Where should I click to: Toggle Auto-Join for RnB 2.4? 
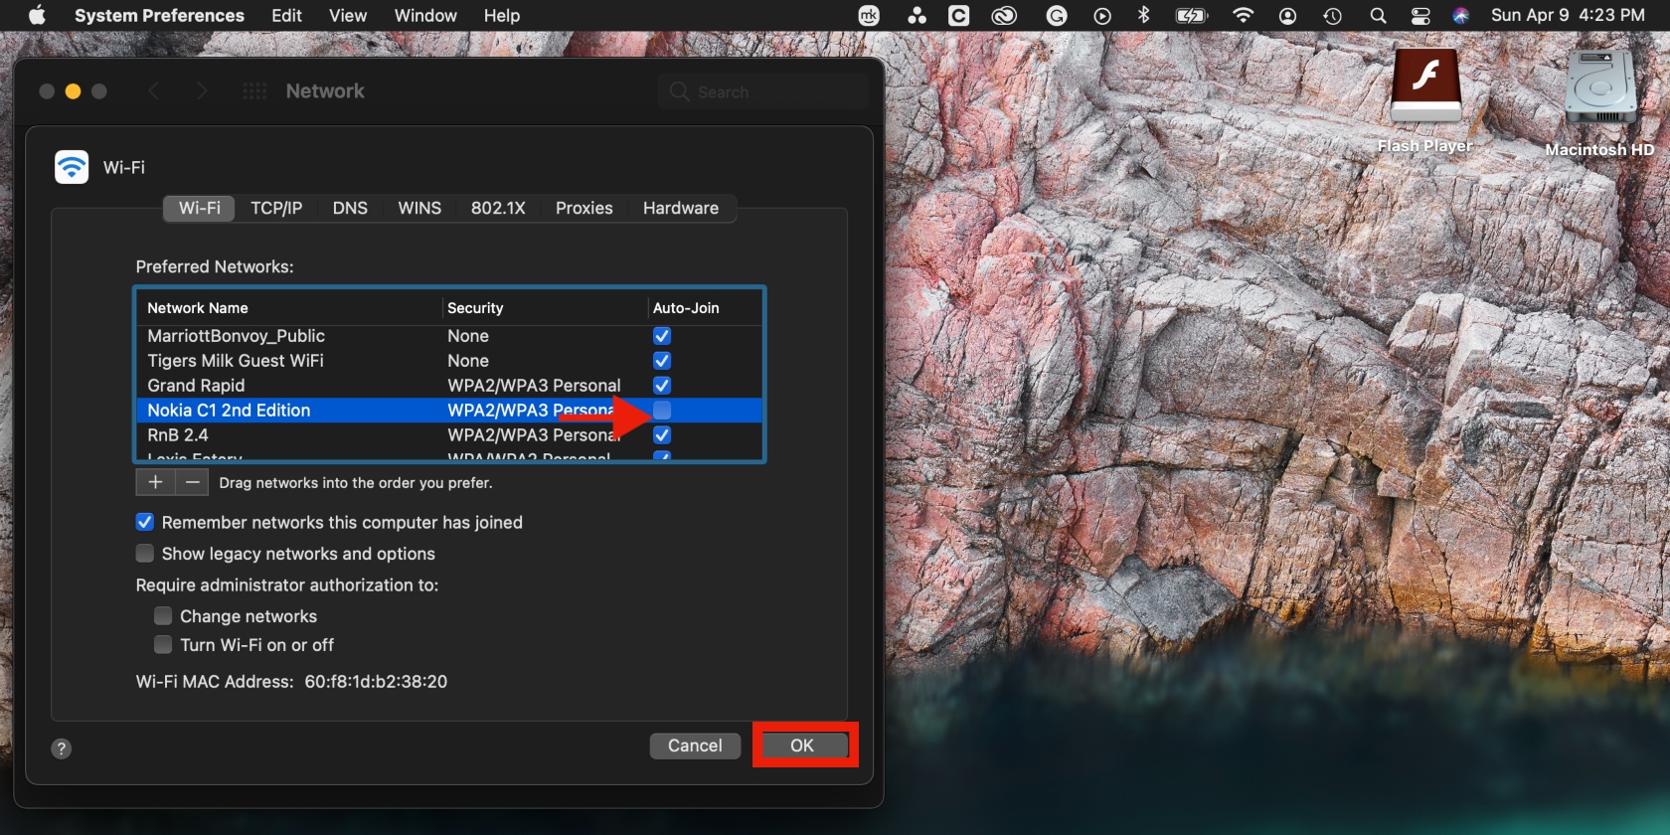pyautogui.click(x=662, y=435)
